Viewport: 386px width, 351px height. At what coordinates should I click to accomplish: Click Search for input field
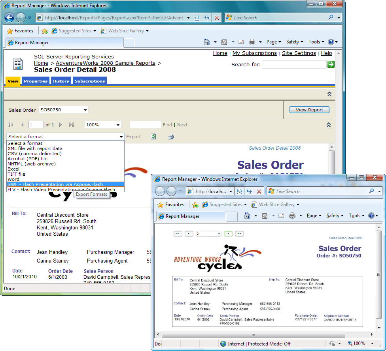coord(294,64)
